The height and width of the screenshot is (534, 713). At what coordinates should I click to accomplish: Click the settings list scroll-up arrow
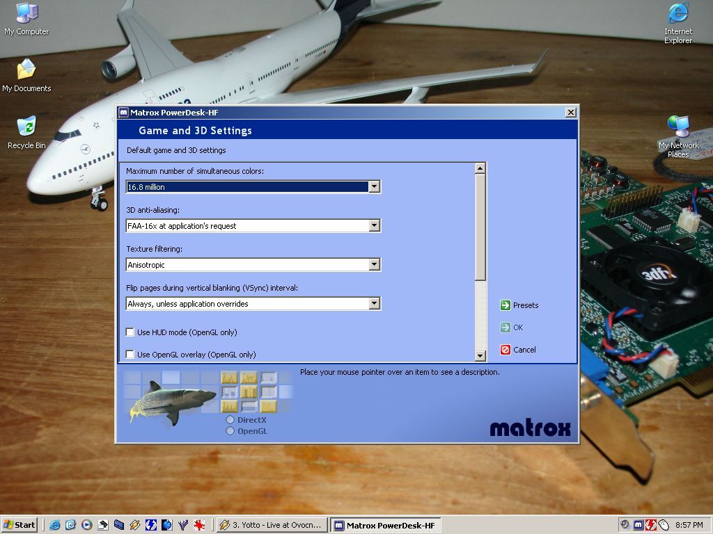(480, 168)
